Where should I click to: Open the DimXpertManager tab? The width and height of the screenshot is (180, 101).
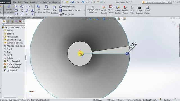[x=16, y=22]
